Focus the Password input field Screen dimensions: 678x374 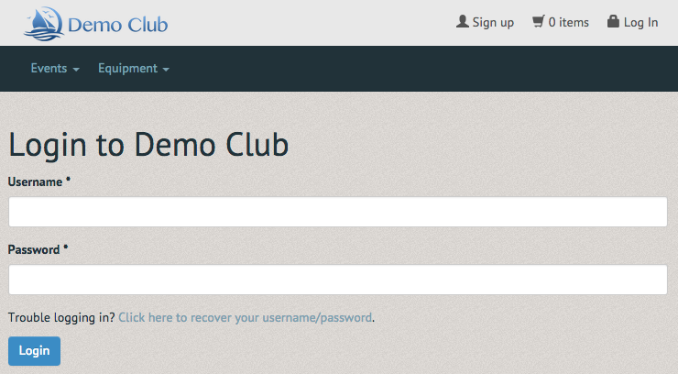point(338,280)
